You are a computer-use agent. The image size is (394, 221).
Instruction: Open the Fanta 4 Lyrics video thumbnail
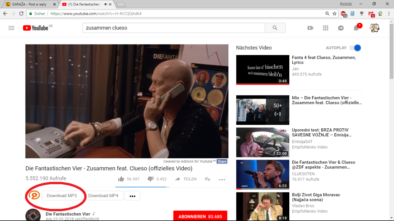click(263, 70)
